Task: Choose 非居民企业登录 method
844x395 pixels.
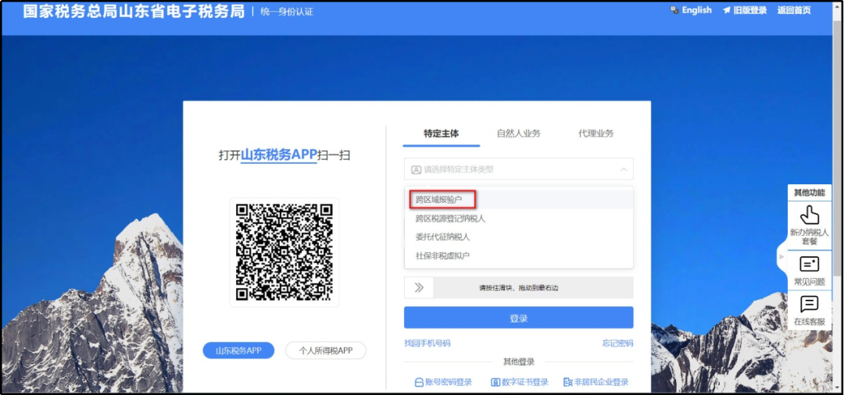Action: 601,382
